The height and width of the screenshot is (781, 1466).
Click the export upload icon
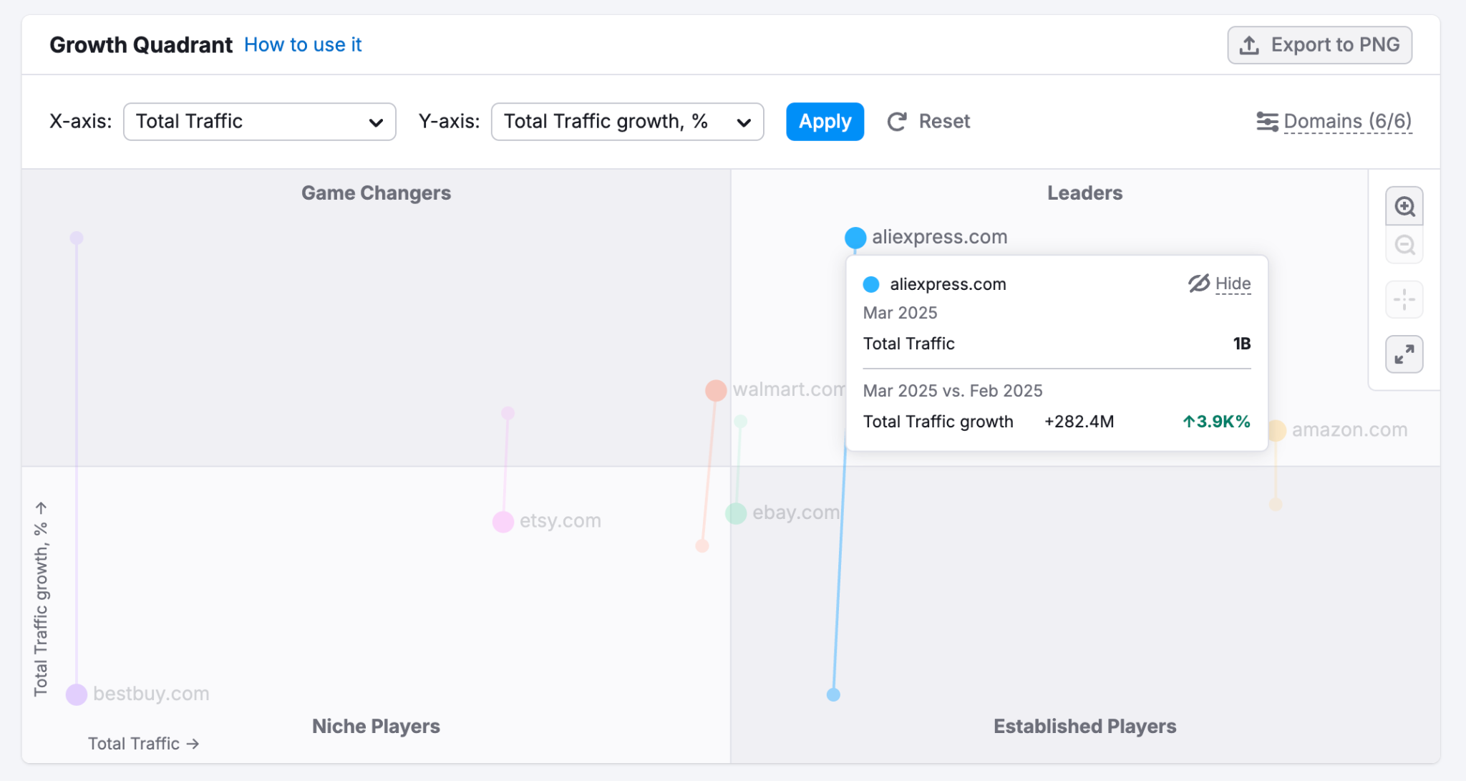coord(1249,45)
